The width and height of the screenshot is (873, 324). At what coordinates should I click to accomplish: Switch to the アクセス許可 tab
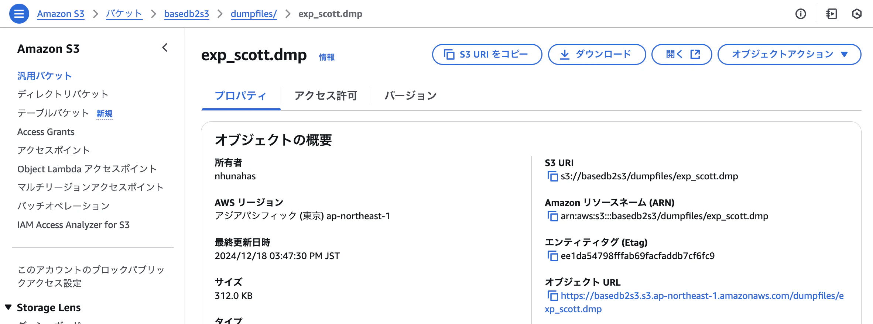coord(326,96)
